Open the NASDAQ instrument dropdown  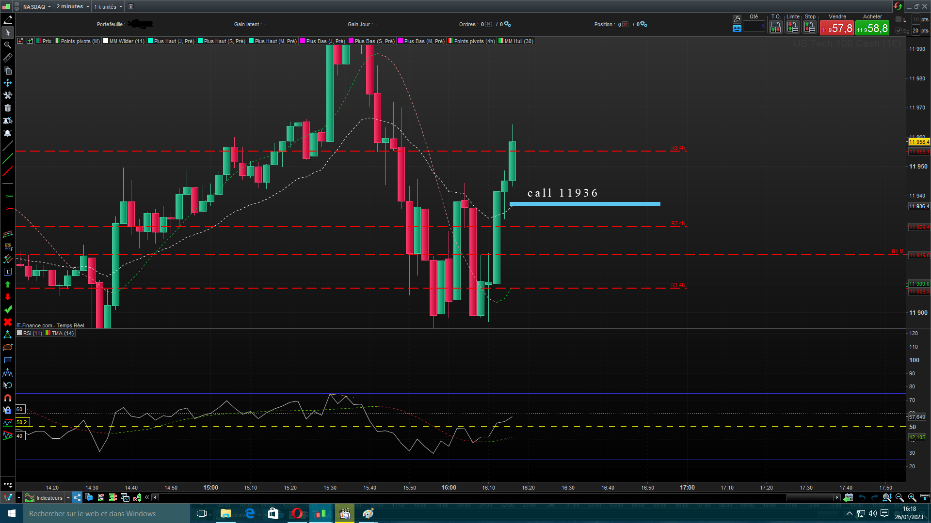point(37,6)
